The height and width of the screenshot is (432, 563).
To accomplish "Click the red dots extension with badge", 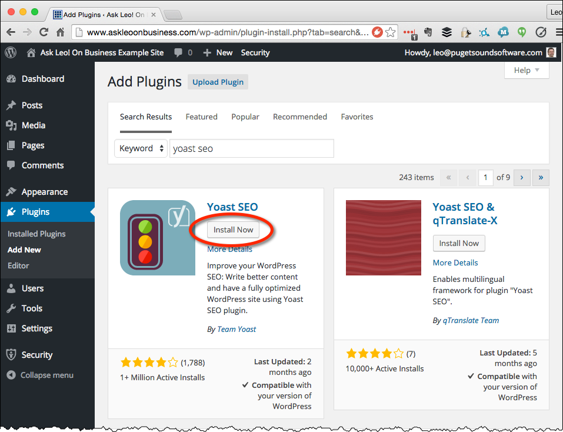I will [x=409, y=34].
